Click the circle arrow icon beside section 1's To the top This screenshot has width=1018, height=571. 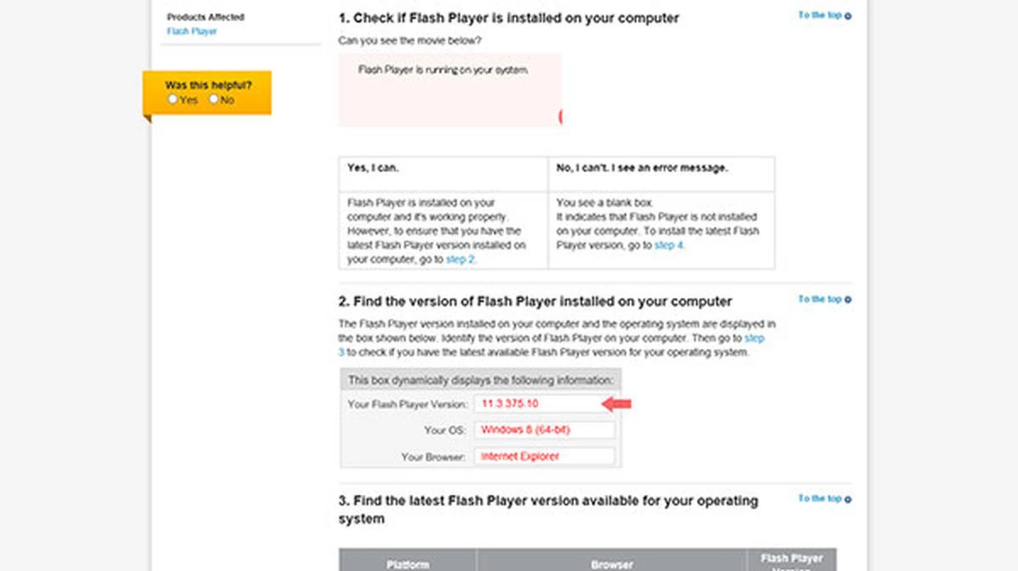[x=848, y=16]
